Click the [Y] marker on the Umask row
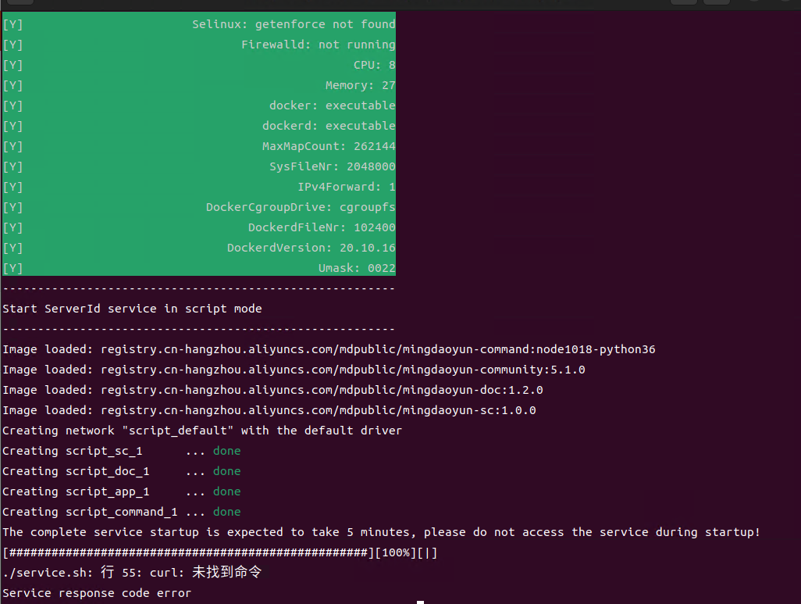This screenshot has width=801, height=604. click(12, 268)
